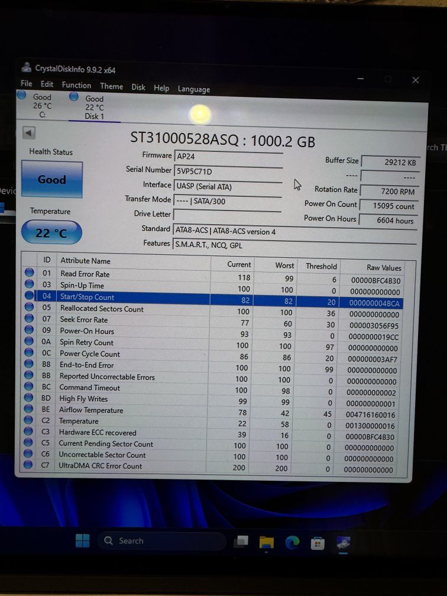Click the taskbar Search box

point(162,541)
